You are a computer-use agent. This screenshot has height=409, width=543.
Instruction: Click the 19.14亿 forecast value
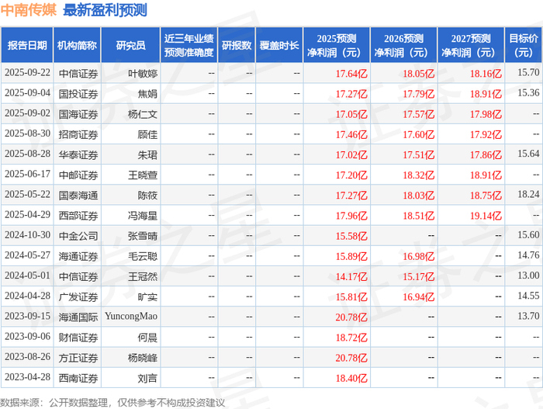[x=486, y=216]
